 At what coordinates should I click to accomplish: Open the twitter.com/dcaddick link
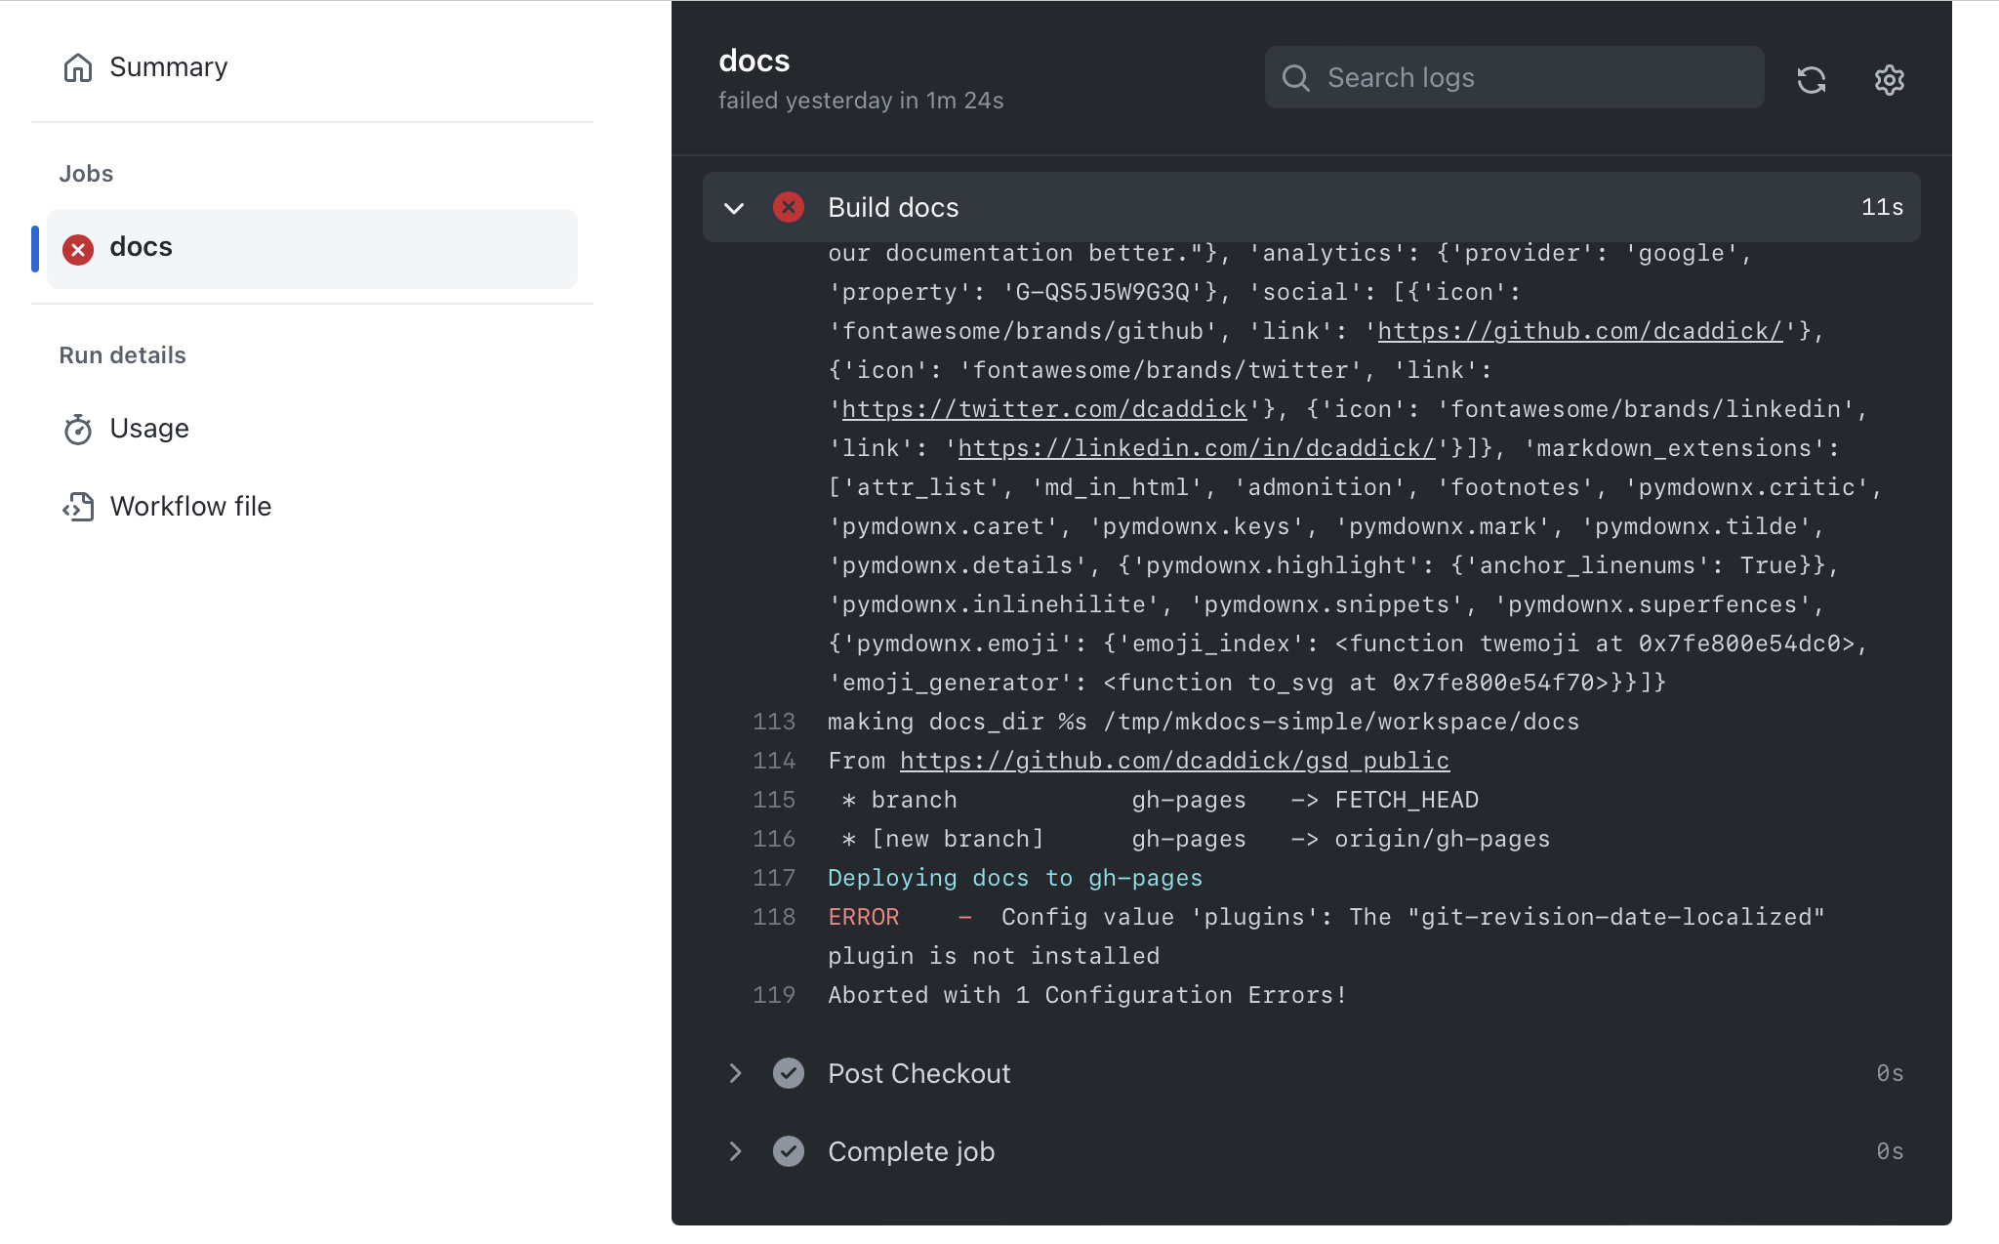(1044, 409)
